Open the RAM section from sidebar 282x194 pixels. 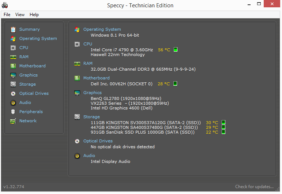coord(24,57)
